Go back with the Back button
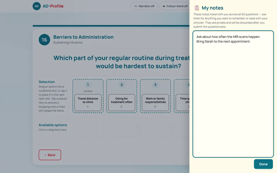 tap(50, 155)
